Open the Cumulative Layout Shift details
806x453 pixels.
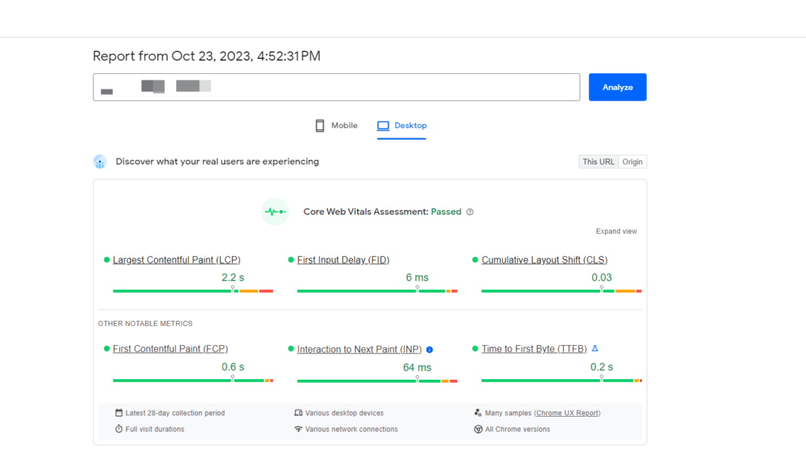coord(544,259)
